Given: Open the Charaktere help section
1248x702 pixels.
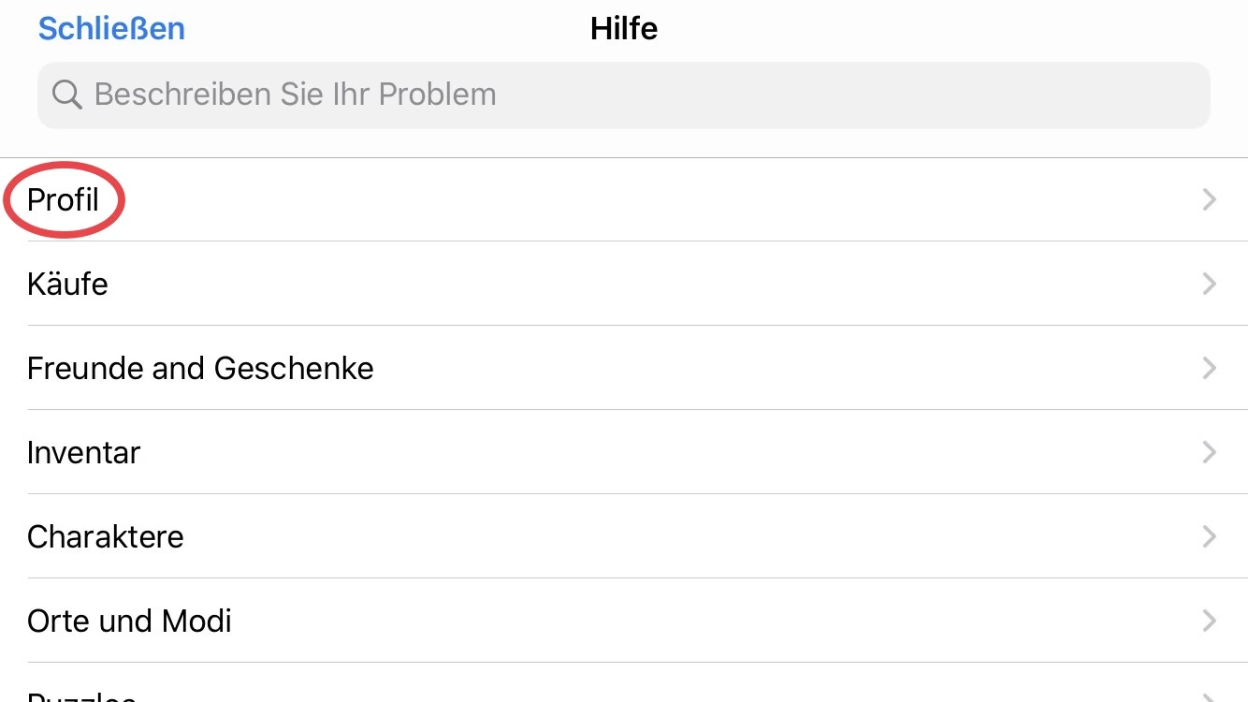Looking at the screenshot, I should pyautogui.click(x=105, y=536).
